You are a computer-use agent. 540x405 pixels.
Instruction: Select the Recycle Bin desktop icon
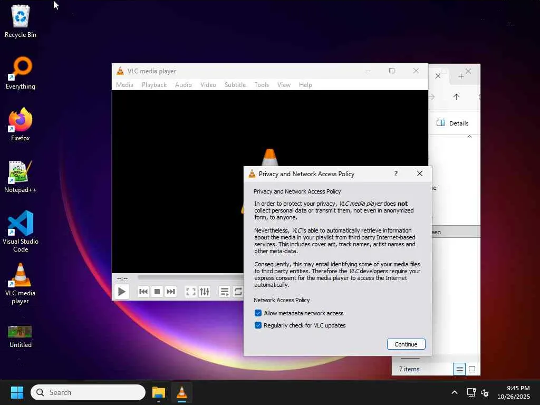[x=21, y=21]
